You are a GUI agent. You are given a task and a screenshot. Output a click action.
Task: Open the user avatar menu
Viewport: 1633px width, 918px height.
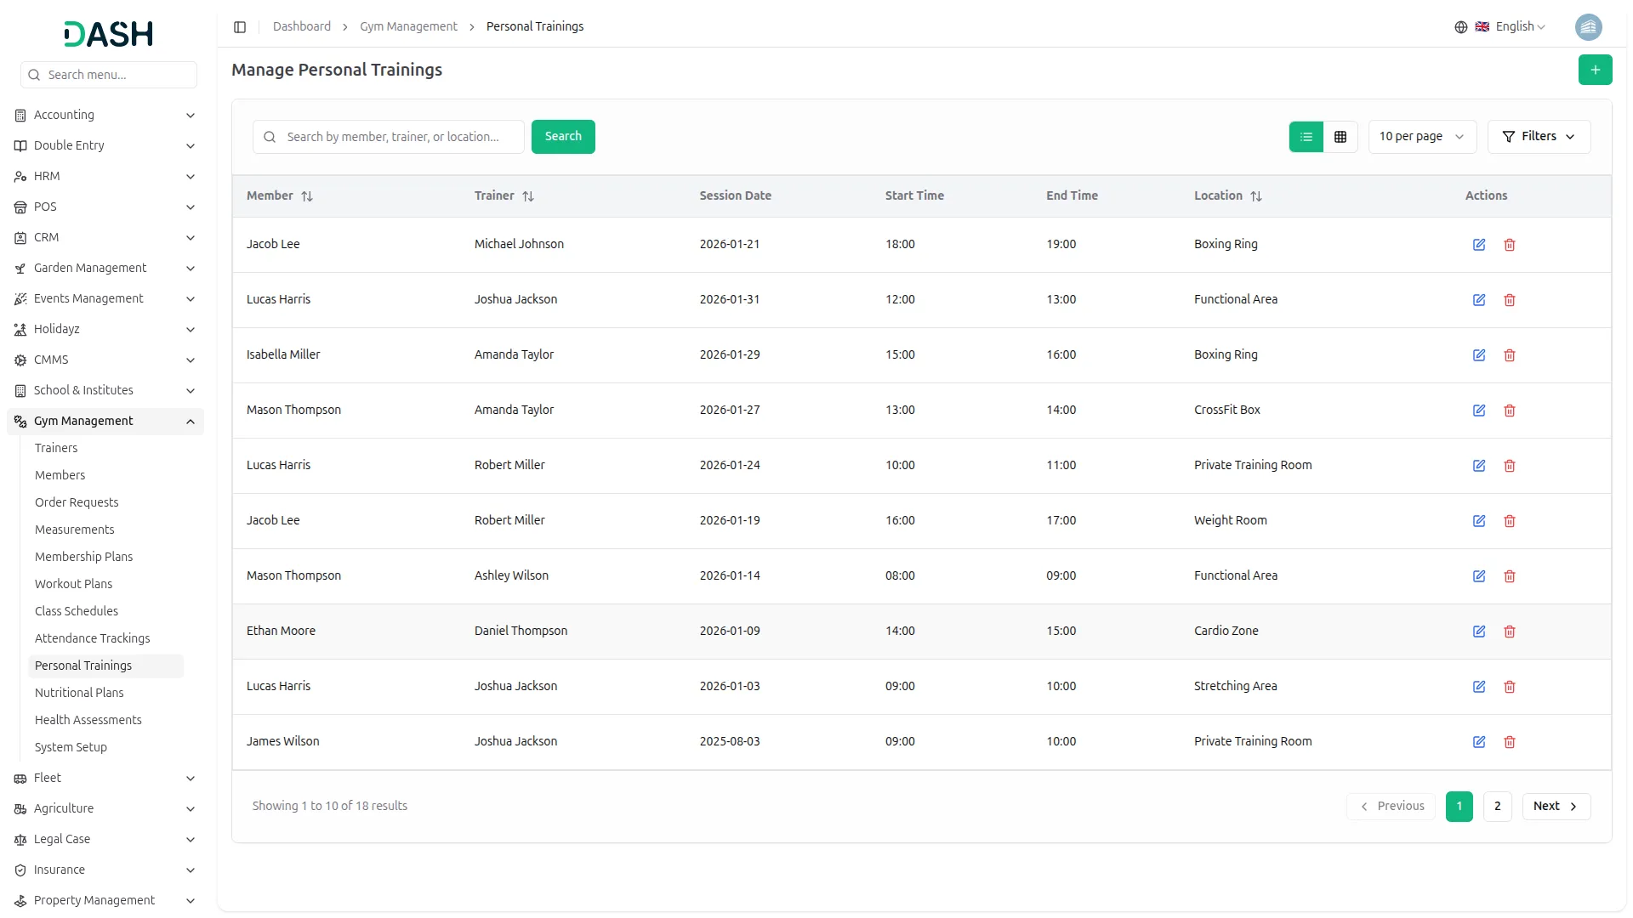coord(1588,27)
